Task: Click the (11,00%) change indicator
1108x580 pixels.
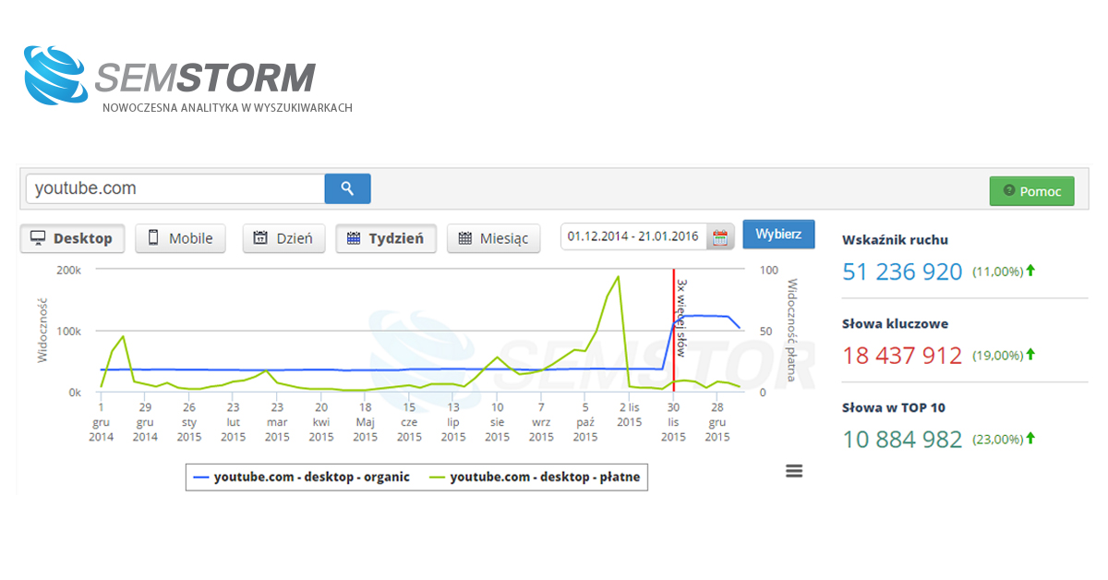Action: point(1003,272)
